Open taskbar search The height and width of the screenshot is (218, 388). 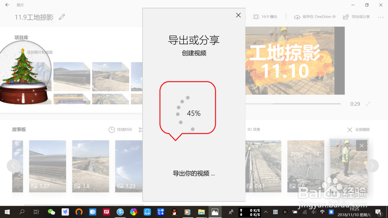22,212
